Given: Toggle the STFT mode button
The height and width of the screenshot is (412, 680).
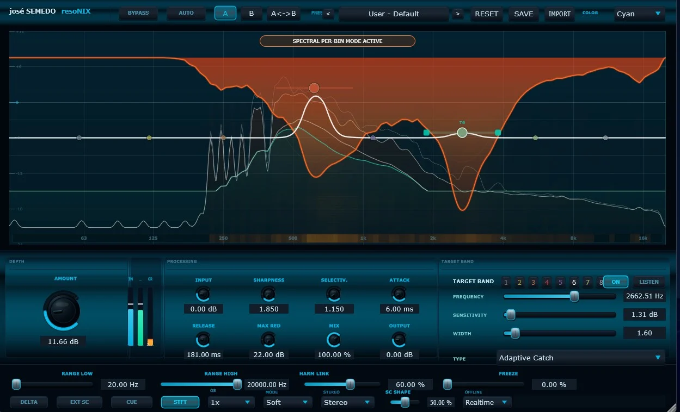Looking at the screenshot, I should [x=180, y=402].
